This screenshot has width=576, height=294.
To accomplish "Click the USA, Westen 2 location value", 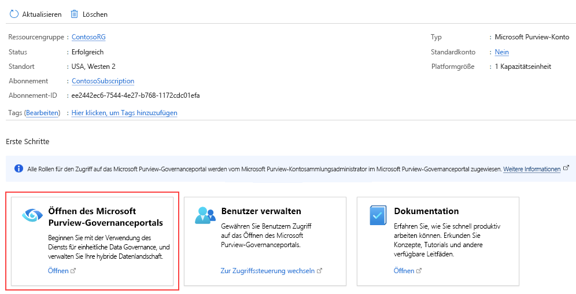I will (x=93, y=67).
